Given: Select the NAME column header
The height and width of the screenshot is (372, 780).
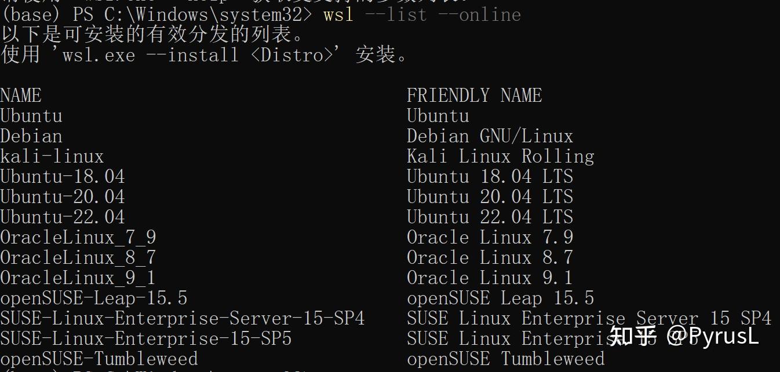Looking at the screenshot, I should [x=21, y=95].
